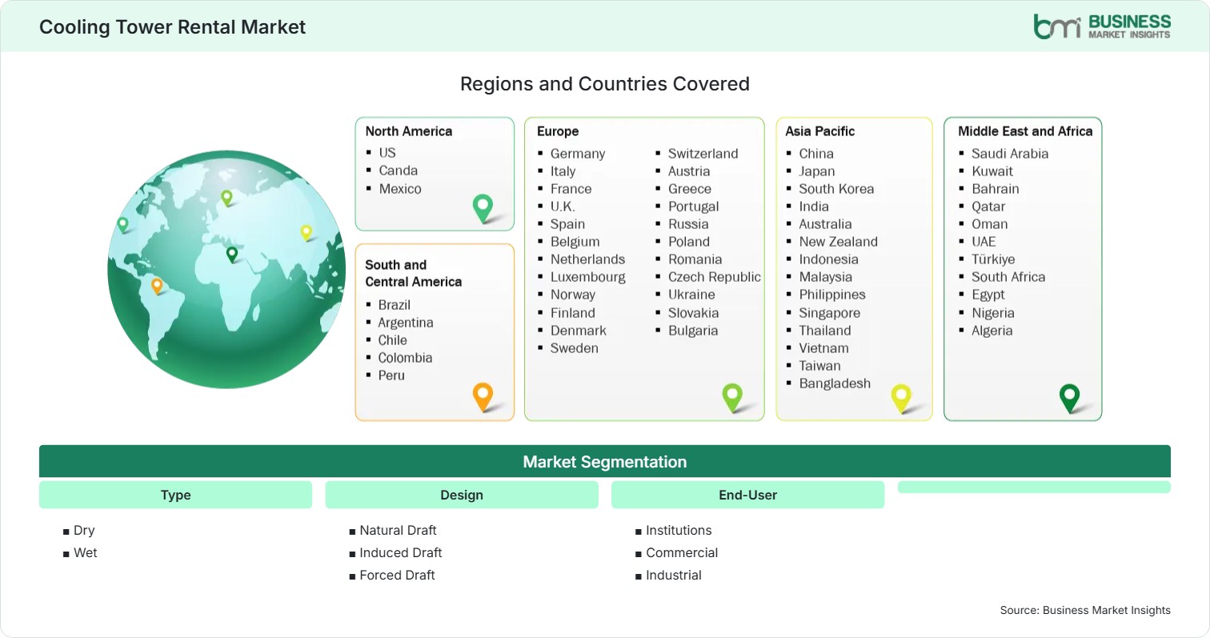The width and height of the screenshot is (1210, 638).
Task: Click the teal pin over North America on globe
Action: pos(122,225)
